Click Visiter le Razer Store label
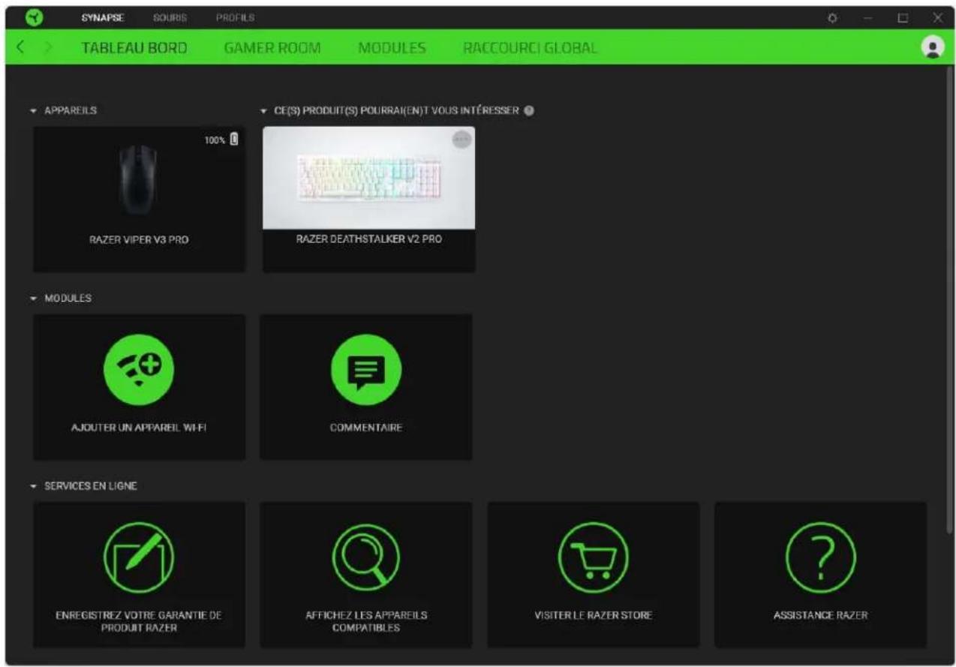 pyautogui.click(x=593, y=615)
